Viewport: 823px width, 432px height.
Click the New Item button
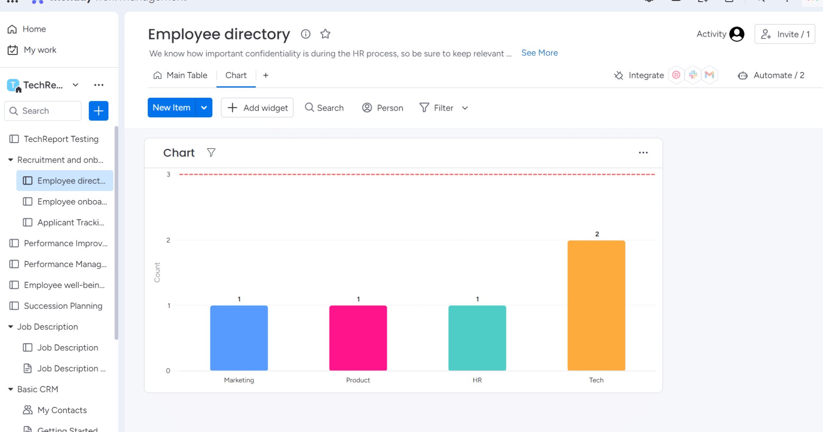172,108
